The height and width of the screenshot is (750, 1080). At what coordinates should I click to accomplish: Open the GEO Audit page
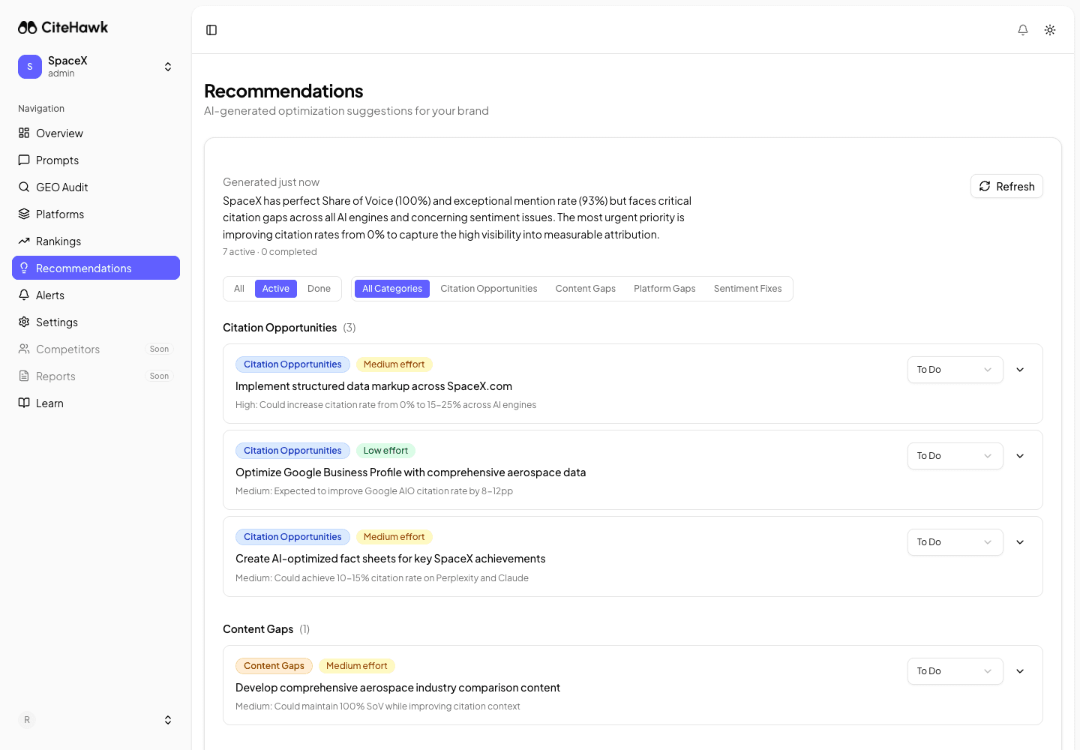96,187
